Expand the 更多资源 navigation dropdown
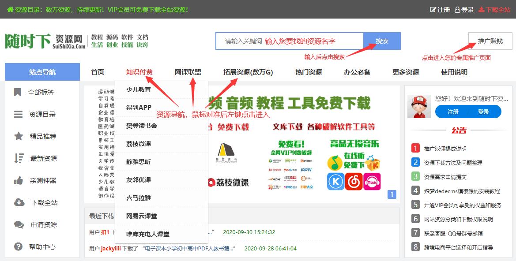This screenshot has height=261, width=516. point(405,72)
